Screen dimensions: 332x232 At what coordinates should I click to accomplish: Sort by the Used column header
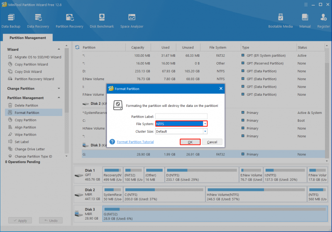(165, 47)
